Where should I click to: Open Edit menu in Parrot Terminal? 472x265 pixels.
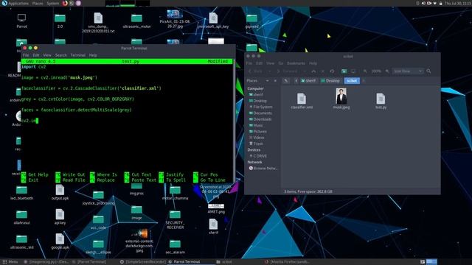(36, 55)
